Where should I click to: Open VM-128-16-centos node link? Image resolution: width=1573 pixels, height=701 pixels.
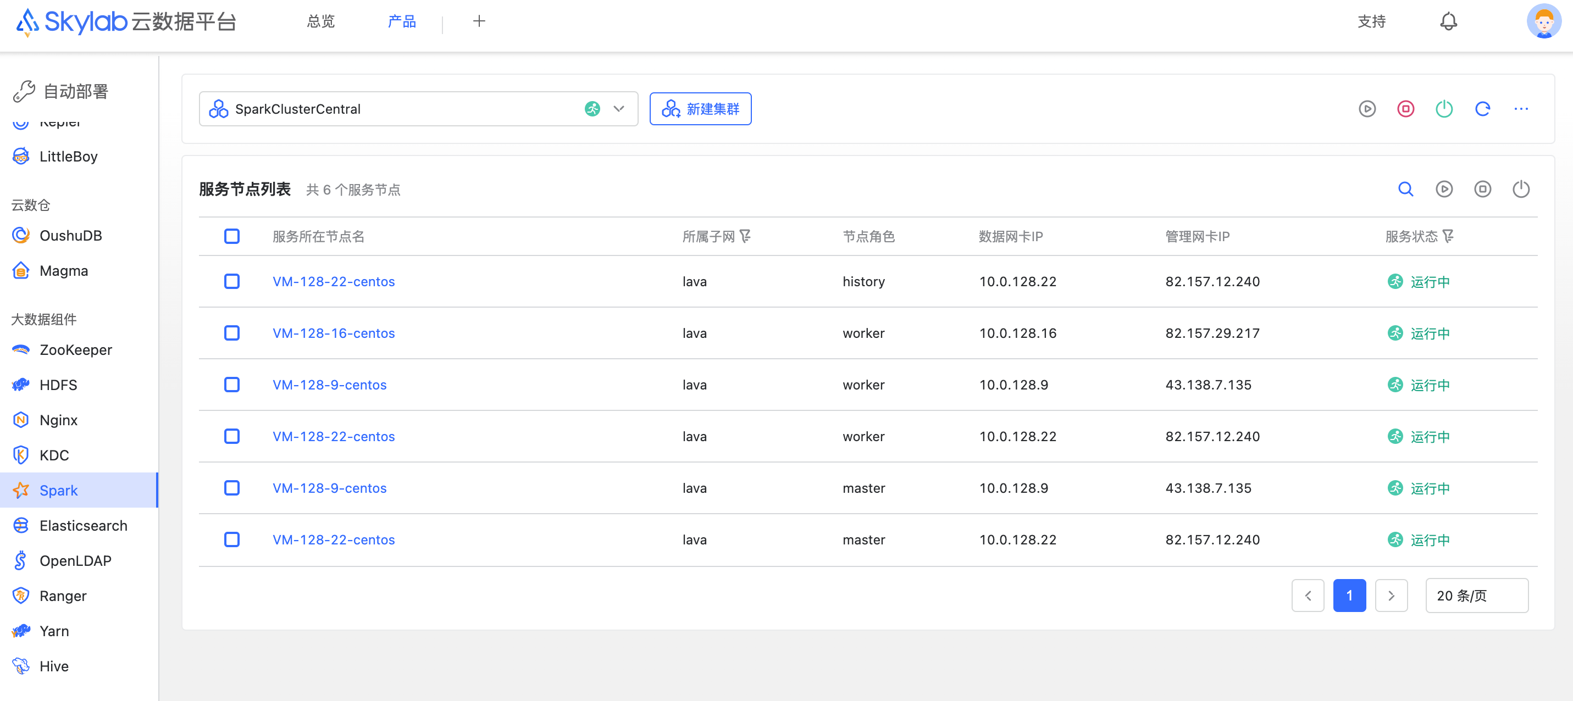(x=334, y=333)
